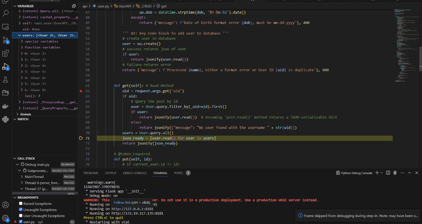Image resolution: width=422 pixels, height=224 pixels.
Task: Click line number 65 in gutter
Action: (87, 107)
